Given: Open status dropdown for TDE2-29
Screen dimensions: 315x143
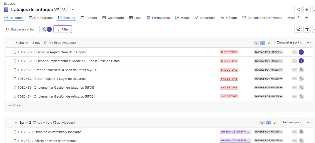Looking at the screenshot, I should coord(268,52).
